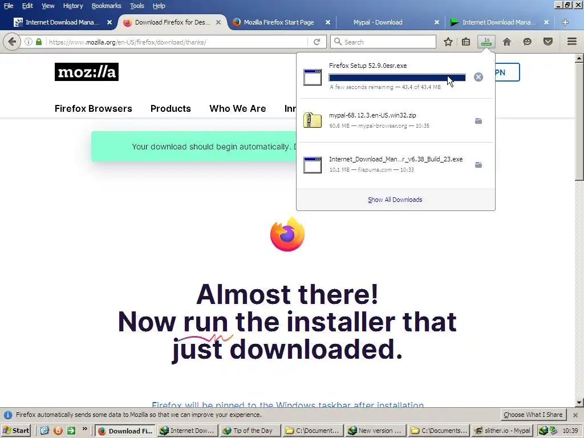Click Show All Downloads link
Screen dimensions: 584x438
coord(395,200)
